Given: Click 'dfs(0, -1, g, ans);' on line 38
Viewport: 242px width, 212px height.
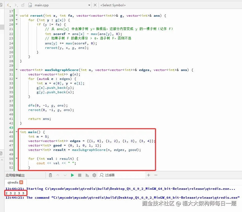Looking at the screenshot, I should 48,106.
